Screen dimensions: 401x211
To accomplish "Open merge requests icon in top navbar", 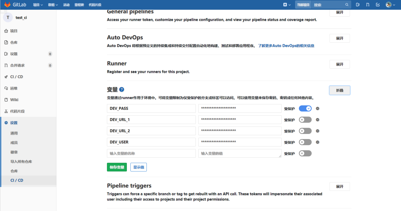I will [368, 5].
